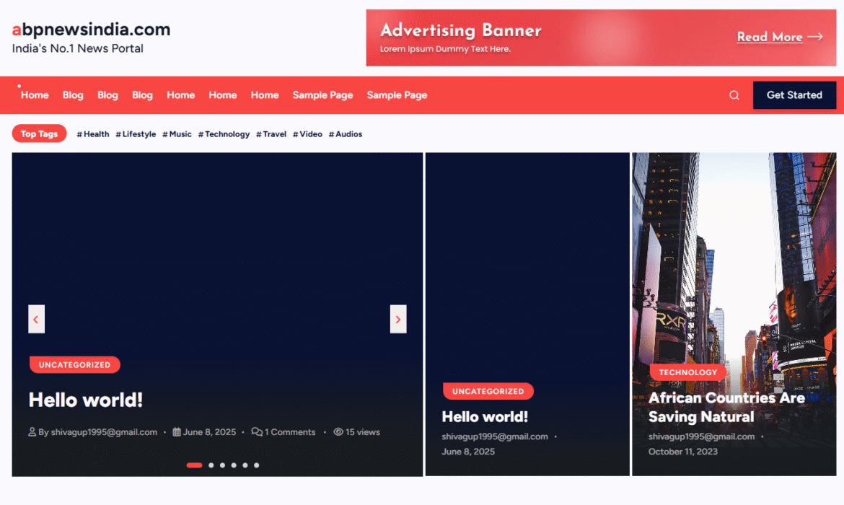Advance slider with next arrow

(398, 319)
